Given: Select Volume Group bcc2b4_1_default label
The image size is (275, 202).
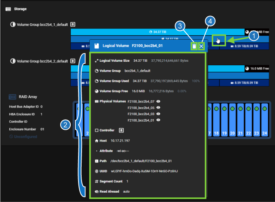Looking at the screenshot, I should click(42, 24).
